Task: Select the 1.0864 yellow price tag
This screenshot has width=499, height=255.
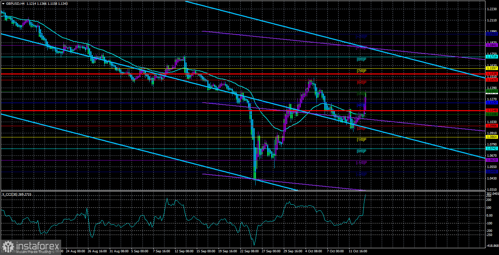Action: pos(492,137)
